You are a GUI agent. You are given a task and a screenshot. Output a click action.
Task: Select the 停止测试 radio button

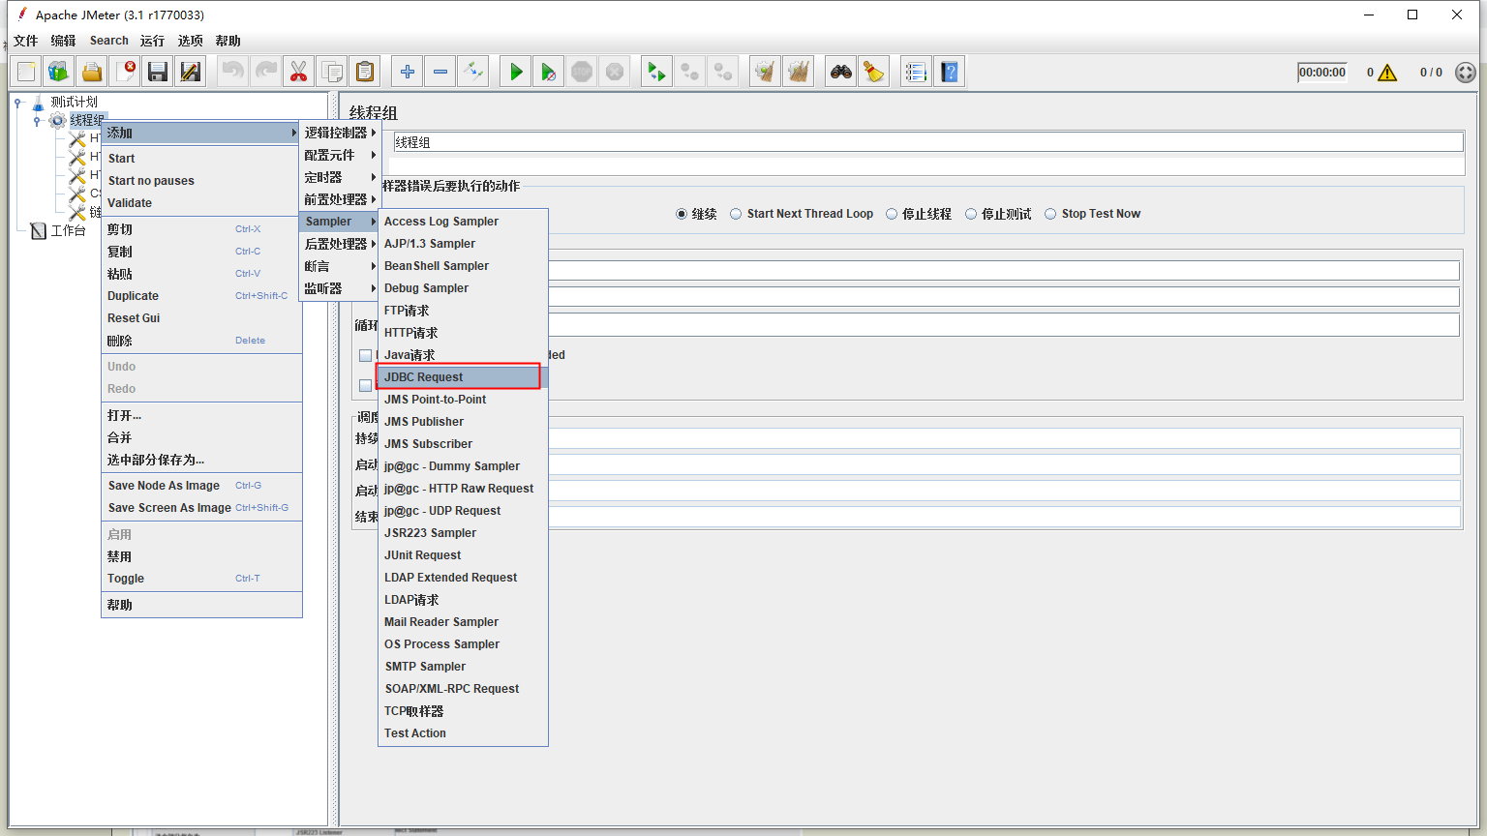971,214
